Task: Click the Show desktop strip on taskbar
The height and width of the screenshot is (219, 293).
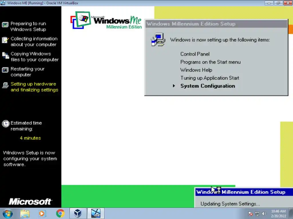Action: [x=291, y=213]
